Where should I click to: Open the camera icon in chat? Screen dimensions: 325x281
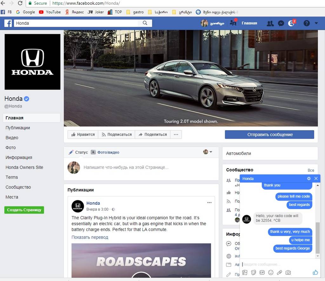point(288,272)
